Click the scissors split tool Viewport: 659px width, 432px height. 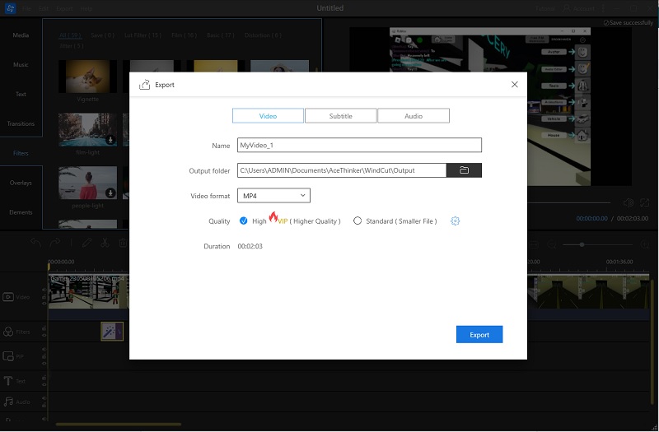pyautogui.click(x=105, y=243)
